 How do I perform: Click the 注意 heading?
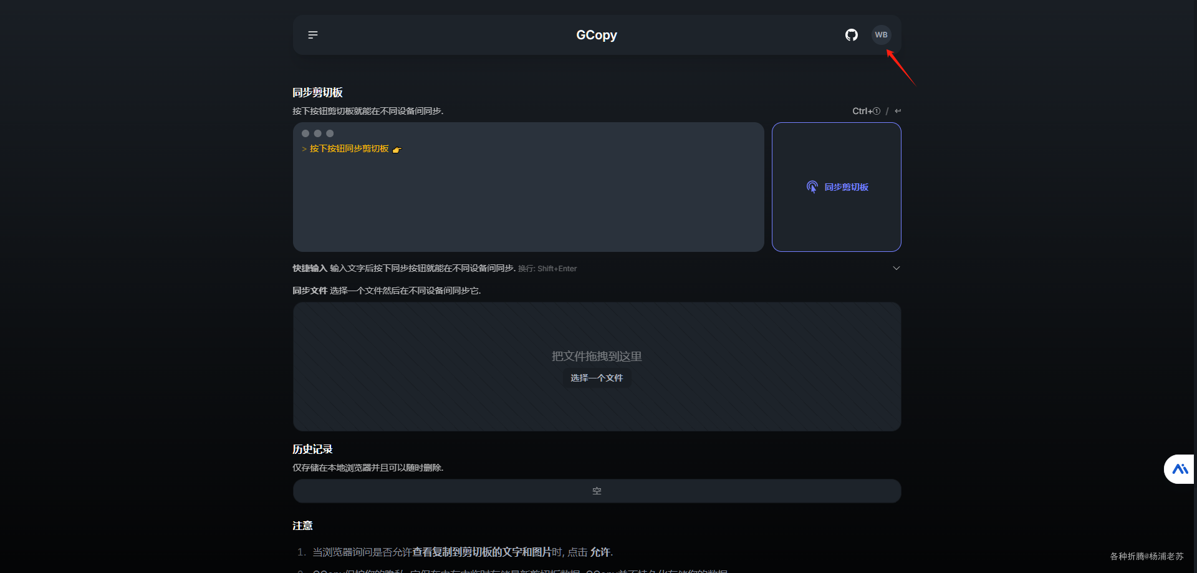[x=302, y=526]
